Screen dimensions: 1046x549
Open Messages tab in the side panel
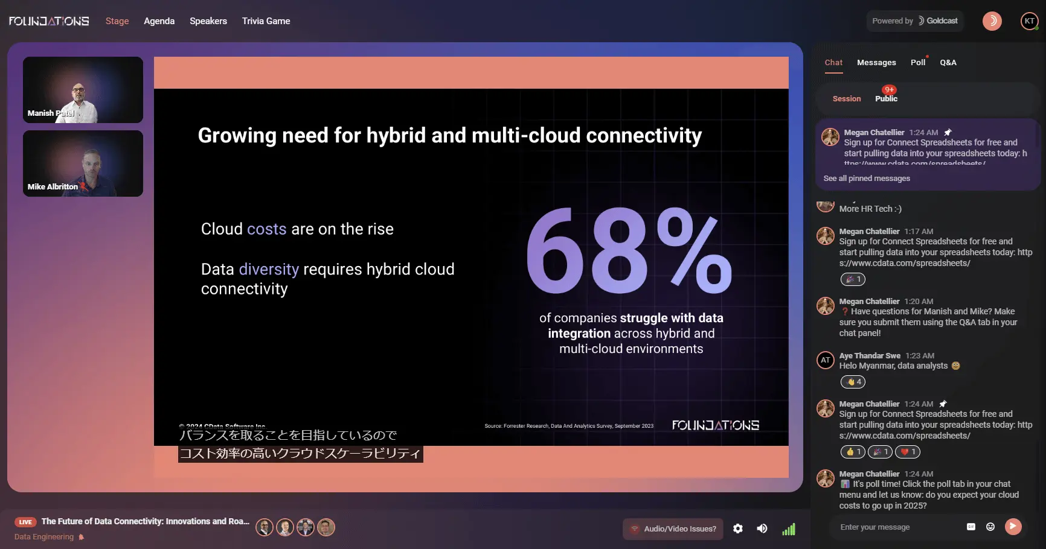[x=876, y=62]
